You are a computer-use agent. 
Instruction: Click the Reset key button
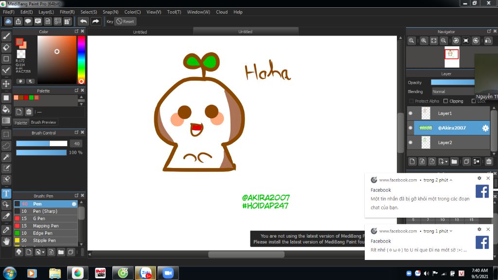click(x=125, y=21)
